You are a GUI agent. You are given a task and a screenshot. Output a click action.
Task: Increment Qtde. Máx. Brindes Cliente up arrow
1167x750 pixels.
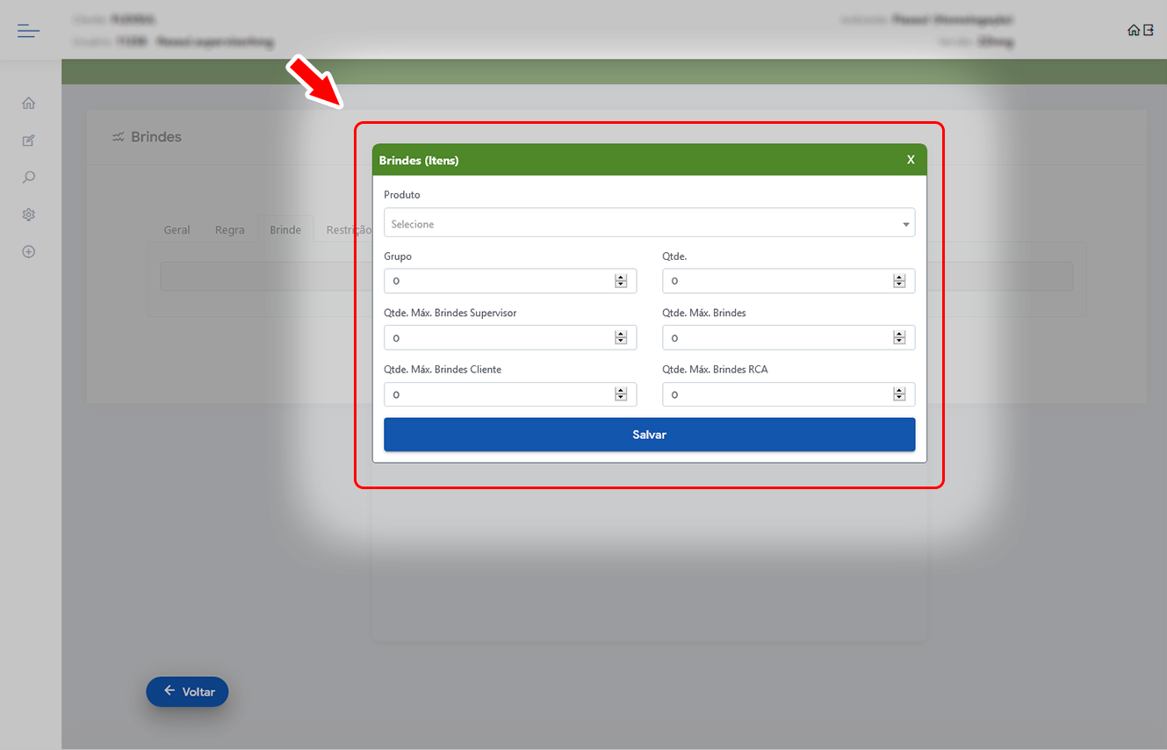(x=621, y=391)
